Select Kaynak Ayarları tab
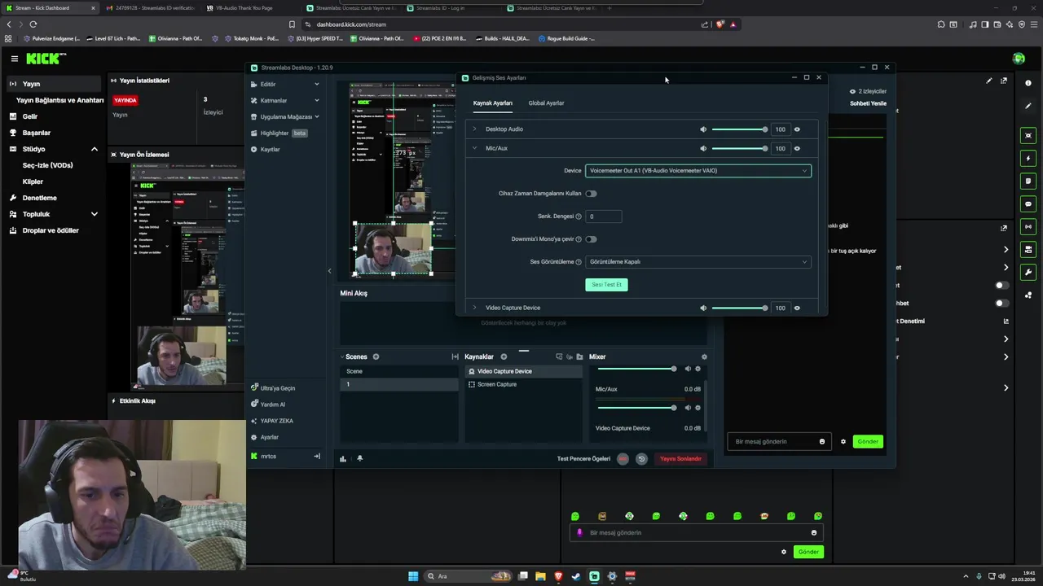The image size is (1043, 586). (492, 103)
